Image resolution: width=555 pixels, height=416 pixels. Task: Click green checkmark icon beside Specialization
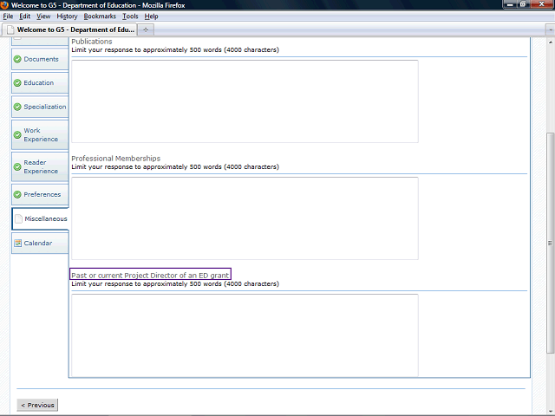[17, 107]
